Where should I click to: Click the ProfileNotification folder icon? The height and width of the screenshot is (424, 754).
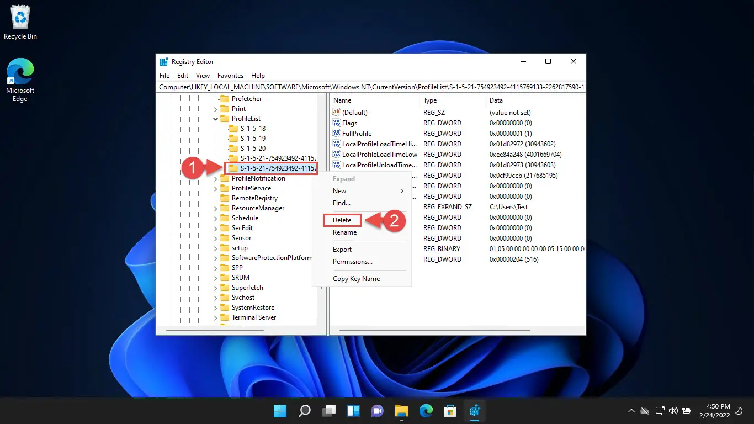coord(224,178)
